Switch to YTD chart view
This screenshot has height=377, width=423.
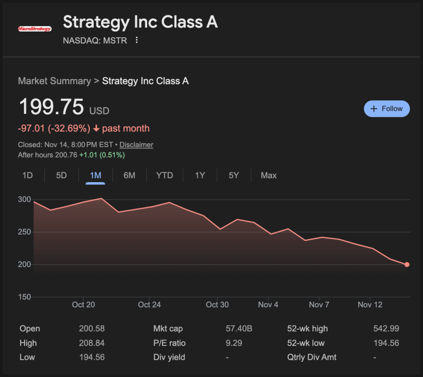165,176
